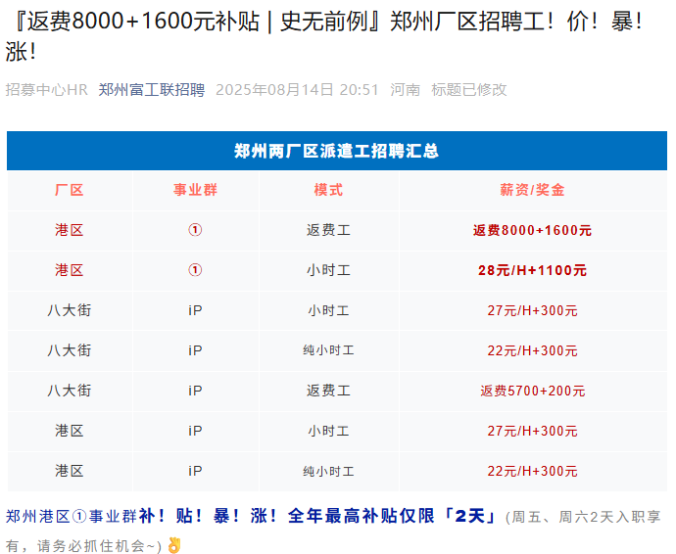
Task: Select the 薪资/奖金 column header
Action: (532, 190)
